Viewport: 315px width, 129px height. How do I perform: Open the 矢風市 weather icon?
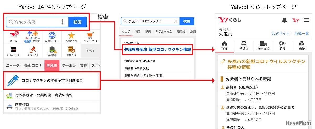click(x=33, y=37)
